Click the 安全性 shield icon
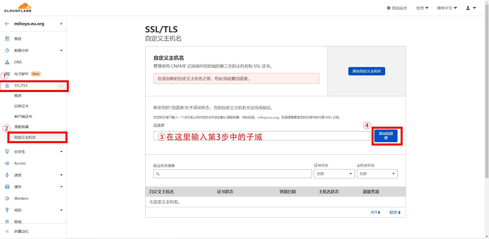Viewport: 489px width, 239px height. (x=7, y=152)
